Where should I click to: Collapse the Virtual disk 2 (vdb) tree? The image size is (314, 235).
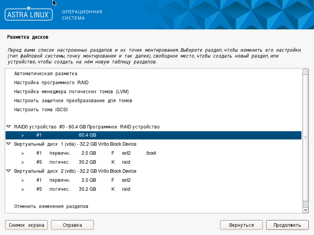tap(9, 171)
